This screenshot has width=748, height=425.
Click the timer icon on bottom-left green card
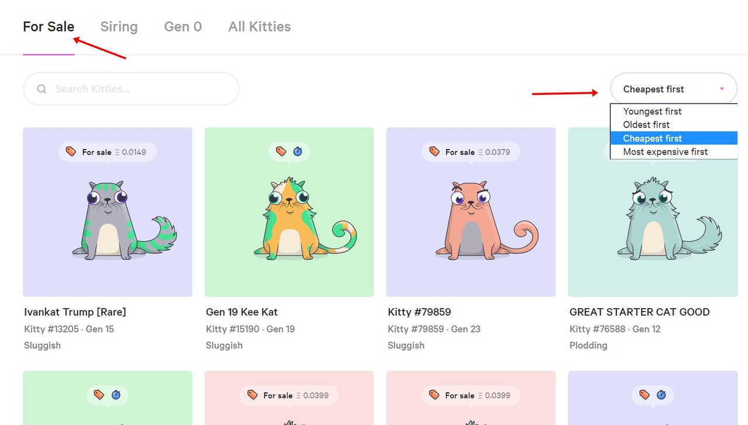(x=116, y=395)
